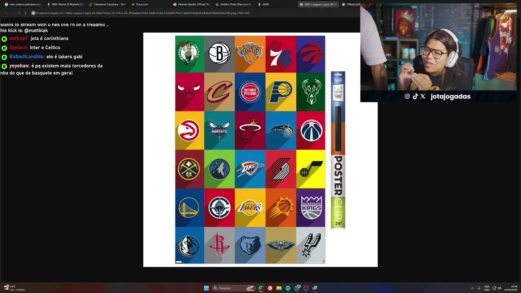
Task: Click the Houston Rockets logo tile
Action: click(x=219, y=245)
